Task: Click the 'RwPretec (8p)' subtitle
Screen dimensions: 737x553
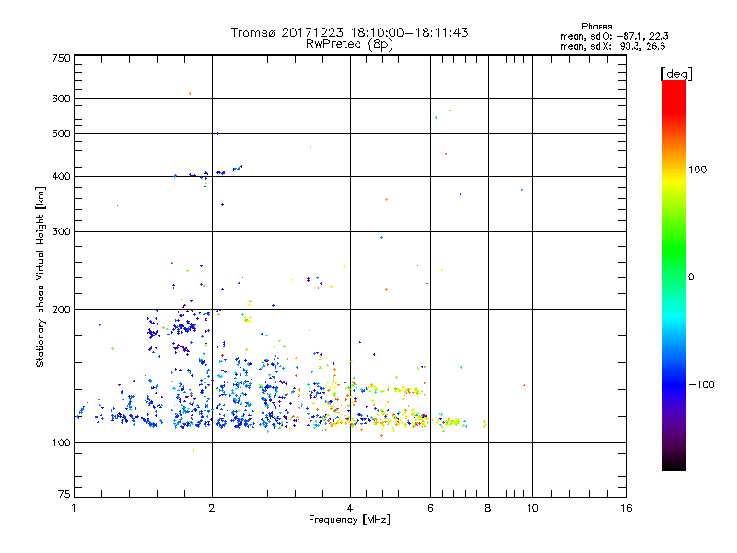Action: 349,44
